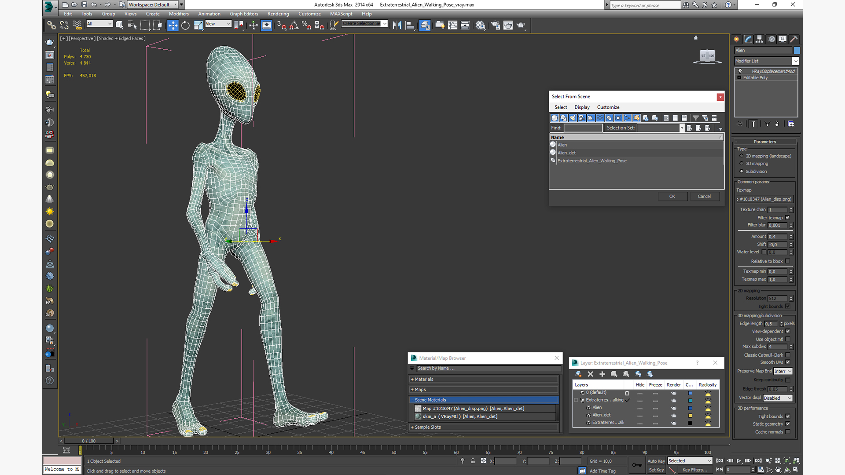Click OK in Select From Scene dialog
The width and height of the screenshot is (845, 475).
point(672,197)
